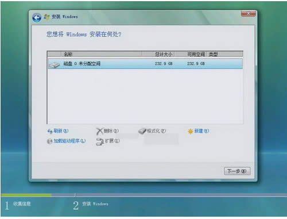The image size is (287, 219).
Task: Click the 扩展 extend partition icon
Action: pyautogui.click(x=100, y=142)
